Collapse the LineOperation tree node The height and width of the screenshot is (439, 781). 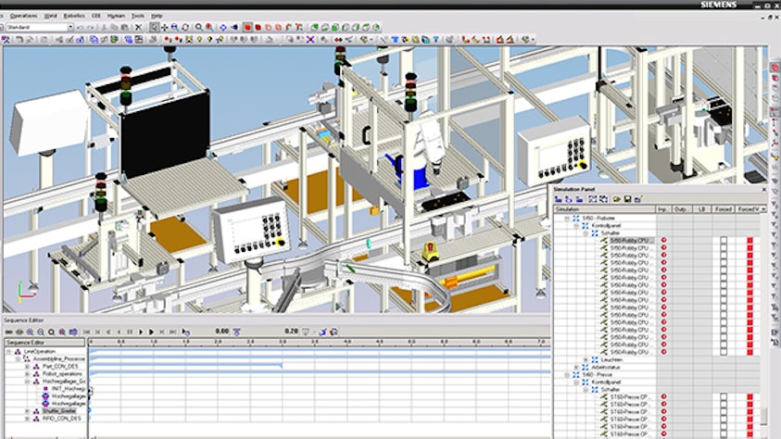pos(8,351)
